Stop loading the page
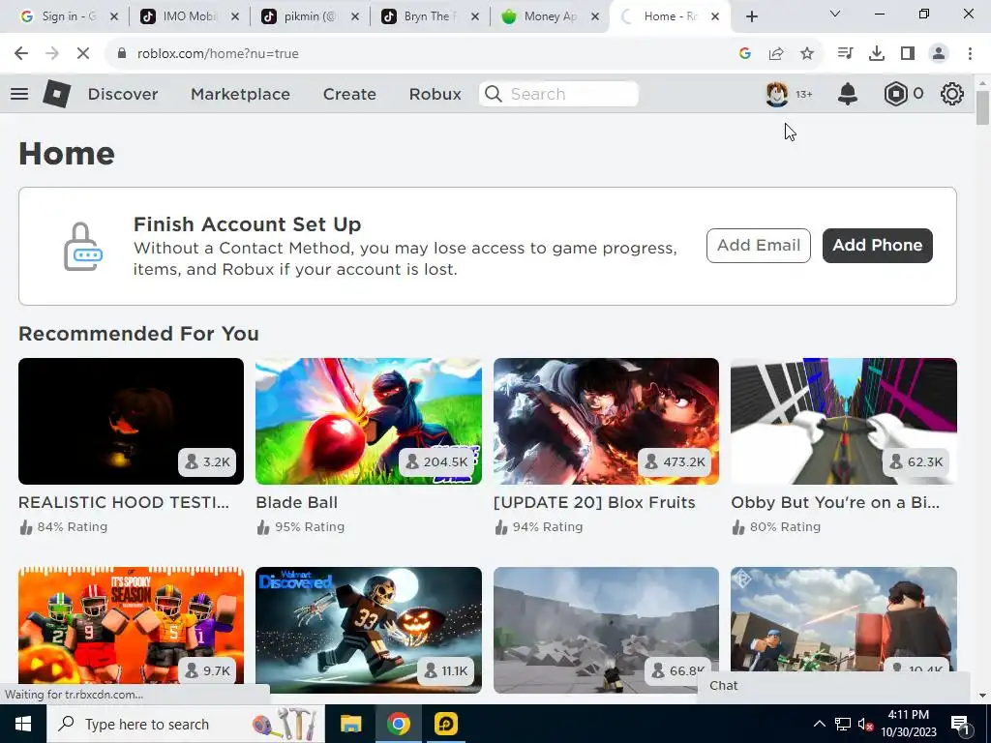Viewport: 991px width, 743px height. pos(83,54)
